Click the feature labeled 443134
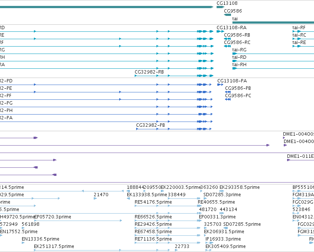314x252 pixels. coord(228,210)
